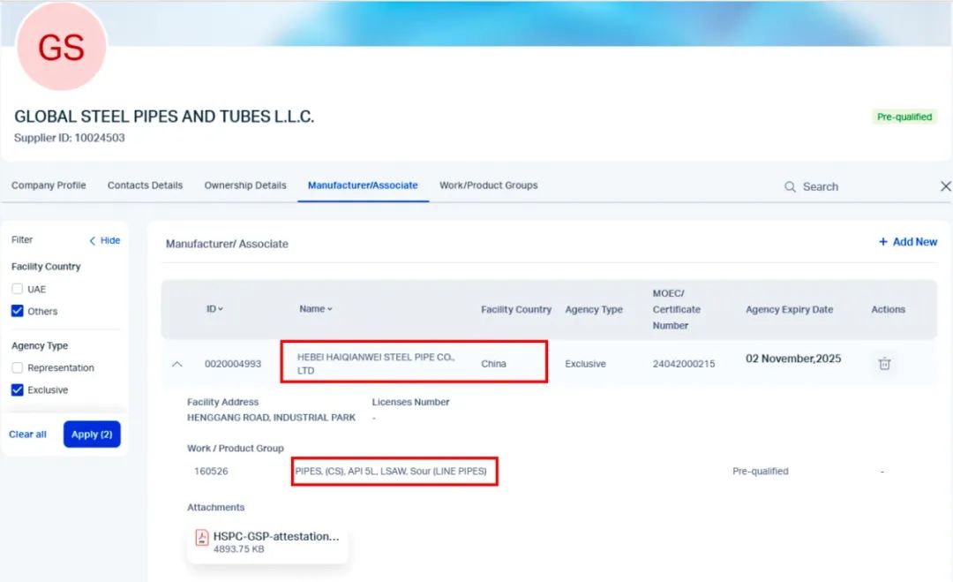This screenshot has height=582, width=953.
Task: Click Supplier ID: 10024503 text
Action: tap(70, 138)
